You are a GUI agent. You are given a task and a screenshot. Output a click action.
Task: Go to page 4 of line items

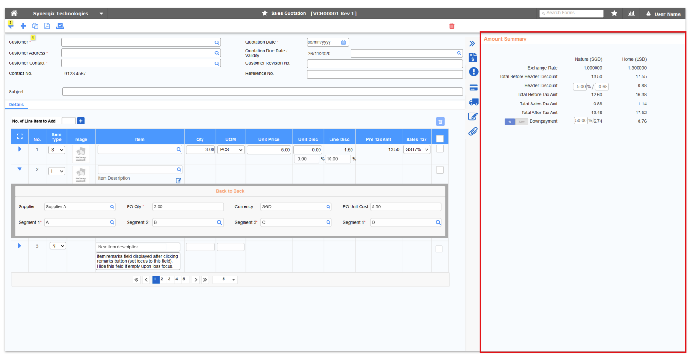(x=176, y=279)
